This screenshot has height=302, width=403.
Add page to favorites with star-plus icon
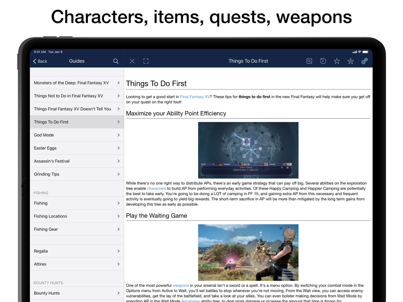(351, 61)
